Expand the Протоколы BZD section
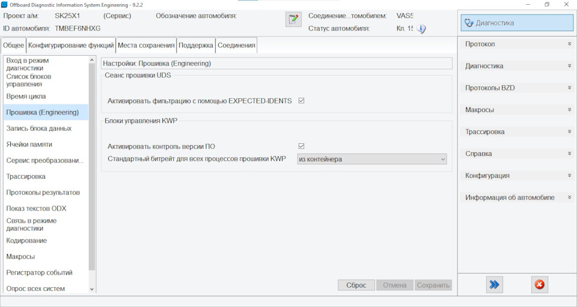Viewport: 577px width, 307px height. pyautogui.click(x=517, y=88)
